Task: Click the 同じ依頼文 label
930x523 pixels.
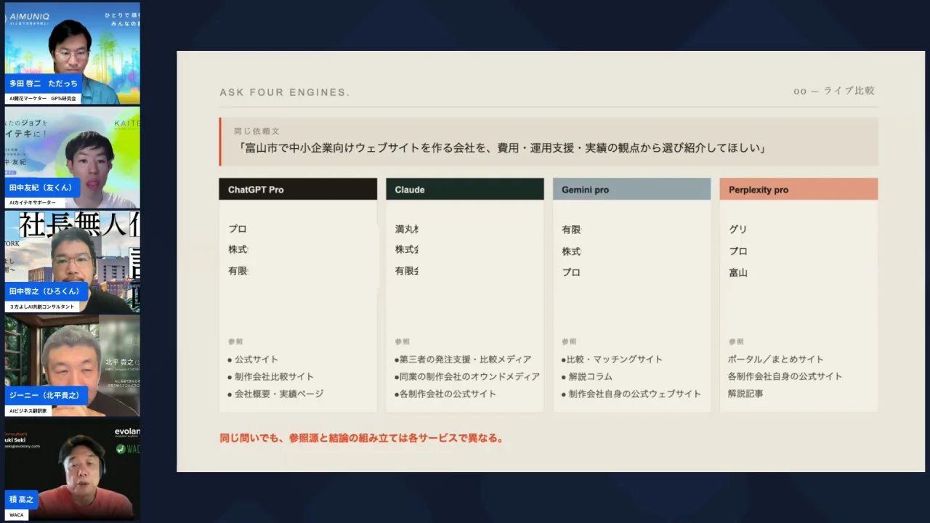Action: (256, 131)
